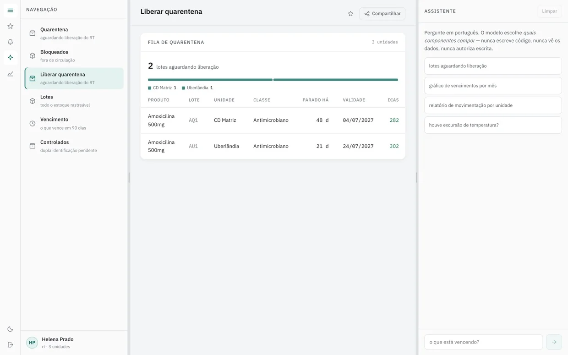Sort by the VALIDADE column header
The width and height of the screenshot is (568, 355).
(354, 100)
